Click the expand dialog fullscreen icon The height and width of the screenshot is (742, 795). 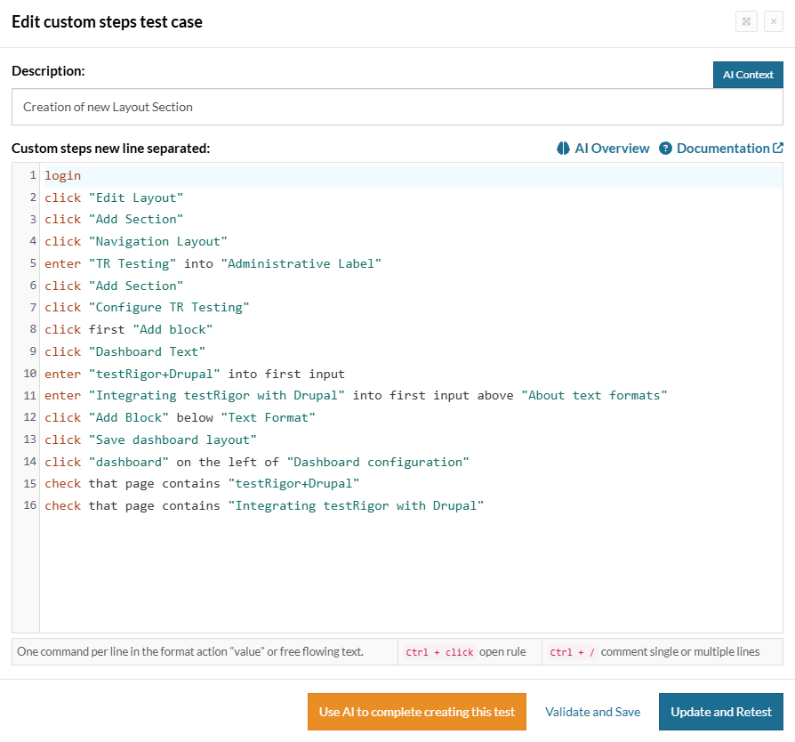(746, 22)
